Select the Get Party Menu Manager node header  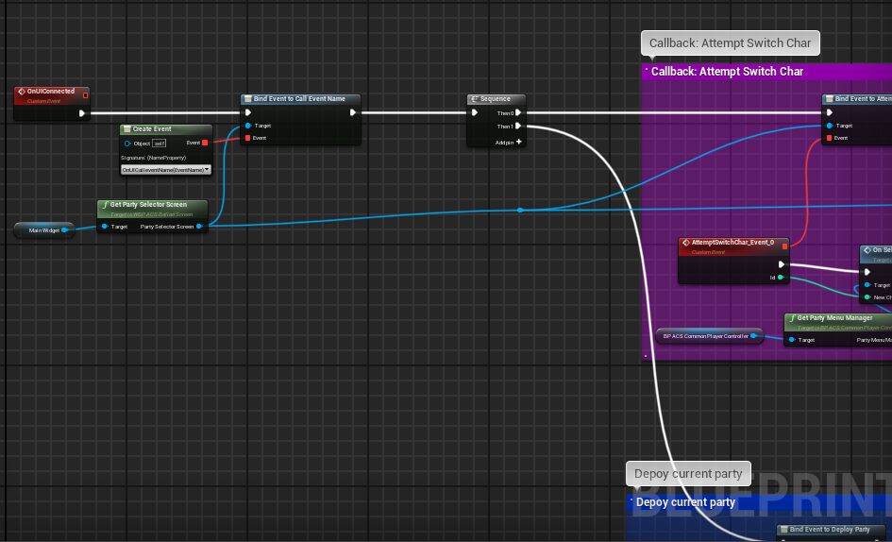click(x=838, y=322)
